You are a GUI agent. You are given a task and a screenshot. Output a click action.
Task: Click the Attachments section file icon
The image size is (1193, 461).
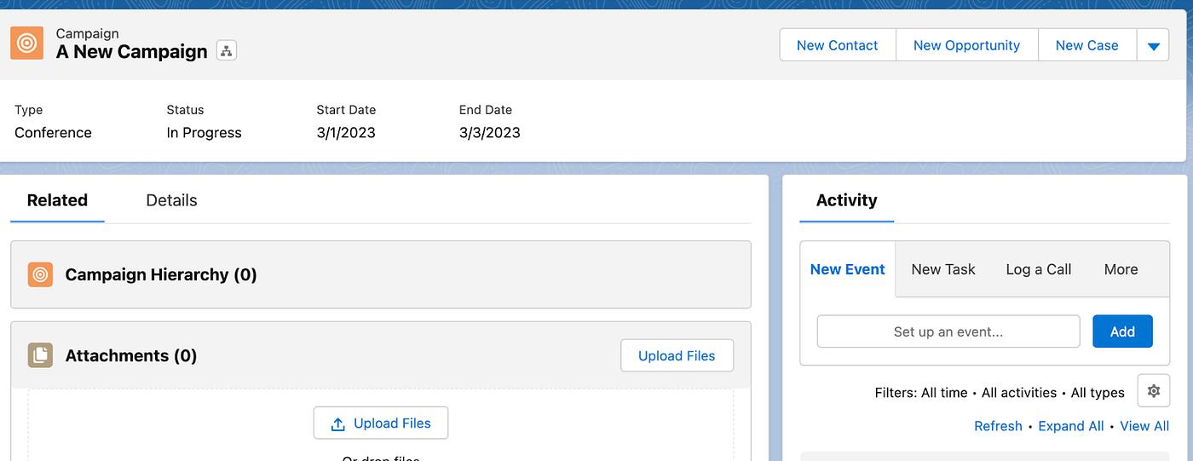[x=40, y=355]
